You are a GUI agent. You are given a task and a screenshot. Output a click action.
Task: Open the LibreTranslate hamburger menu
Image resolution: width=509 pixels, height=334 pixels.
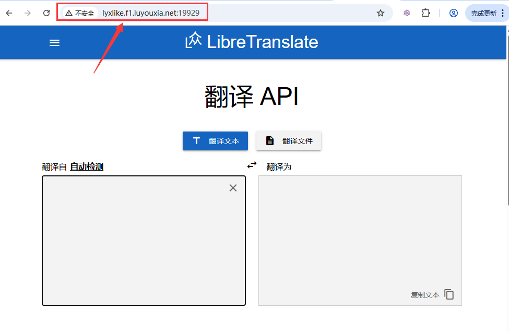(54, 42)
